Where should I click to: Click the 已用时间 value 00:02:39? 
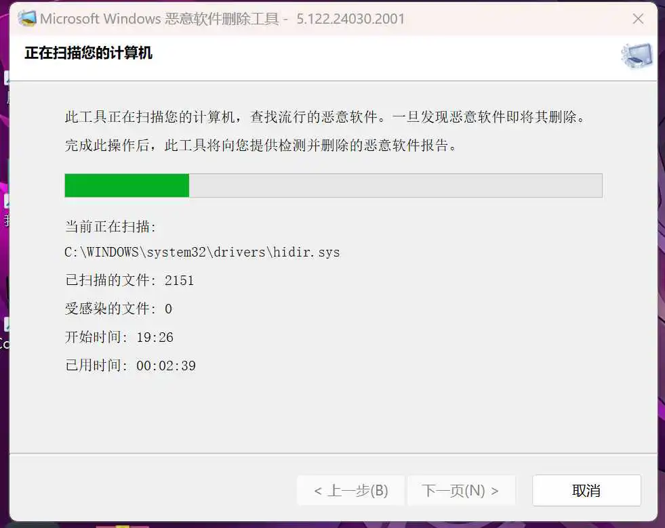(x=166, y=366)
